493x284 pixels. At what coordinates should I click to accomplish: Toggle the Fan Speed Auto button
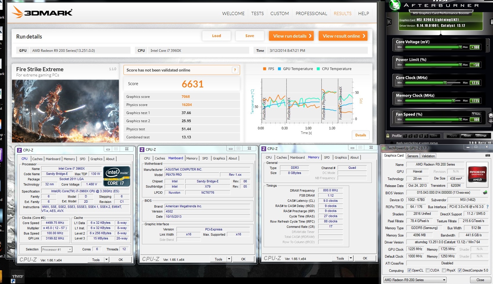coord(476,114)
